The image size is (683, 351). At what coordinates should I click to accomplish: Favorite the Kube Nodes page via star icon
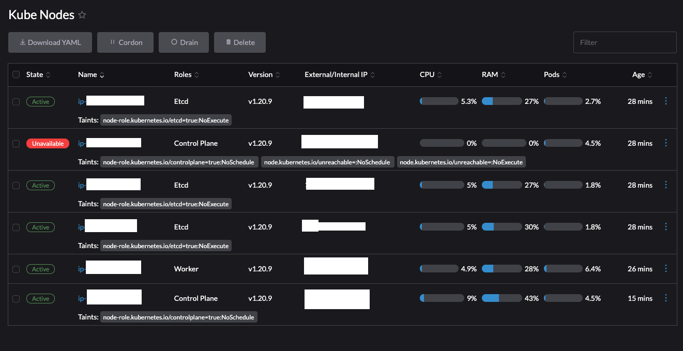pyautogui.click(x=82, y=15)
